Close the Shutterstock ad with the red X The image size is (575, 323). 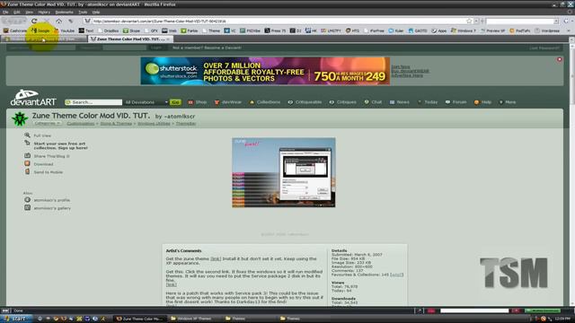559,59
